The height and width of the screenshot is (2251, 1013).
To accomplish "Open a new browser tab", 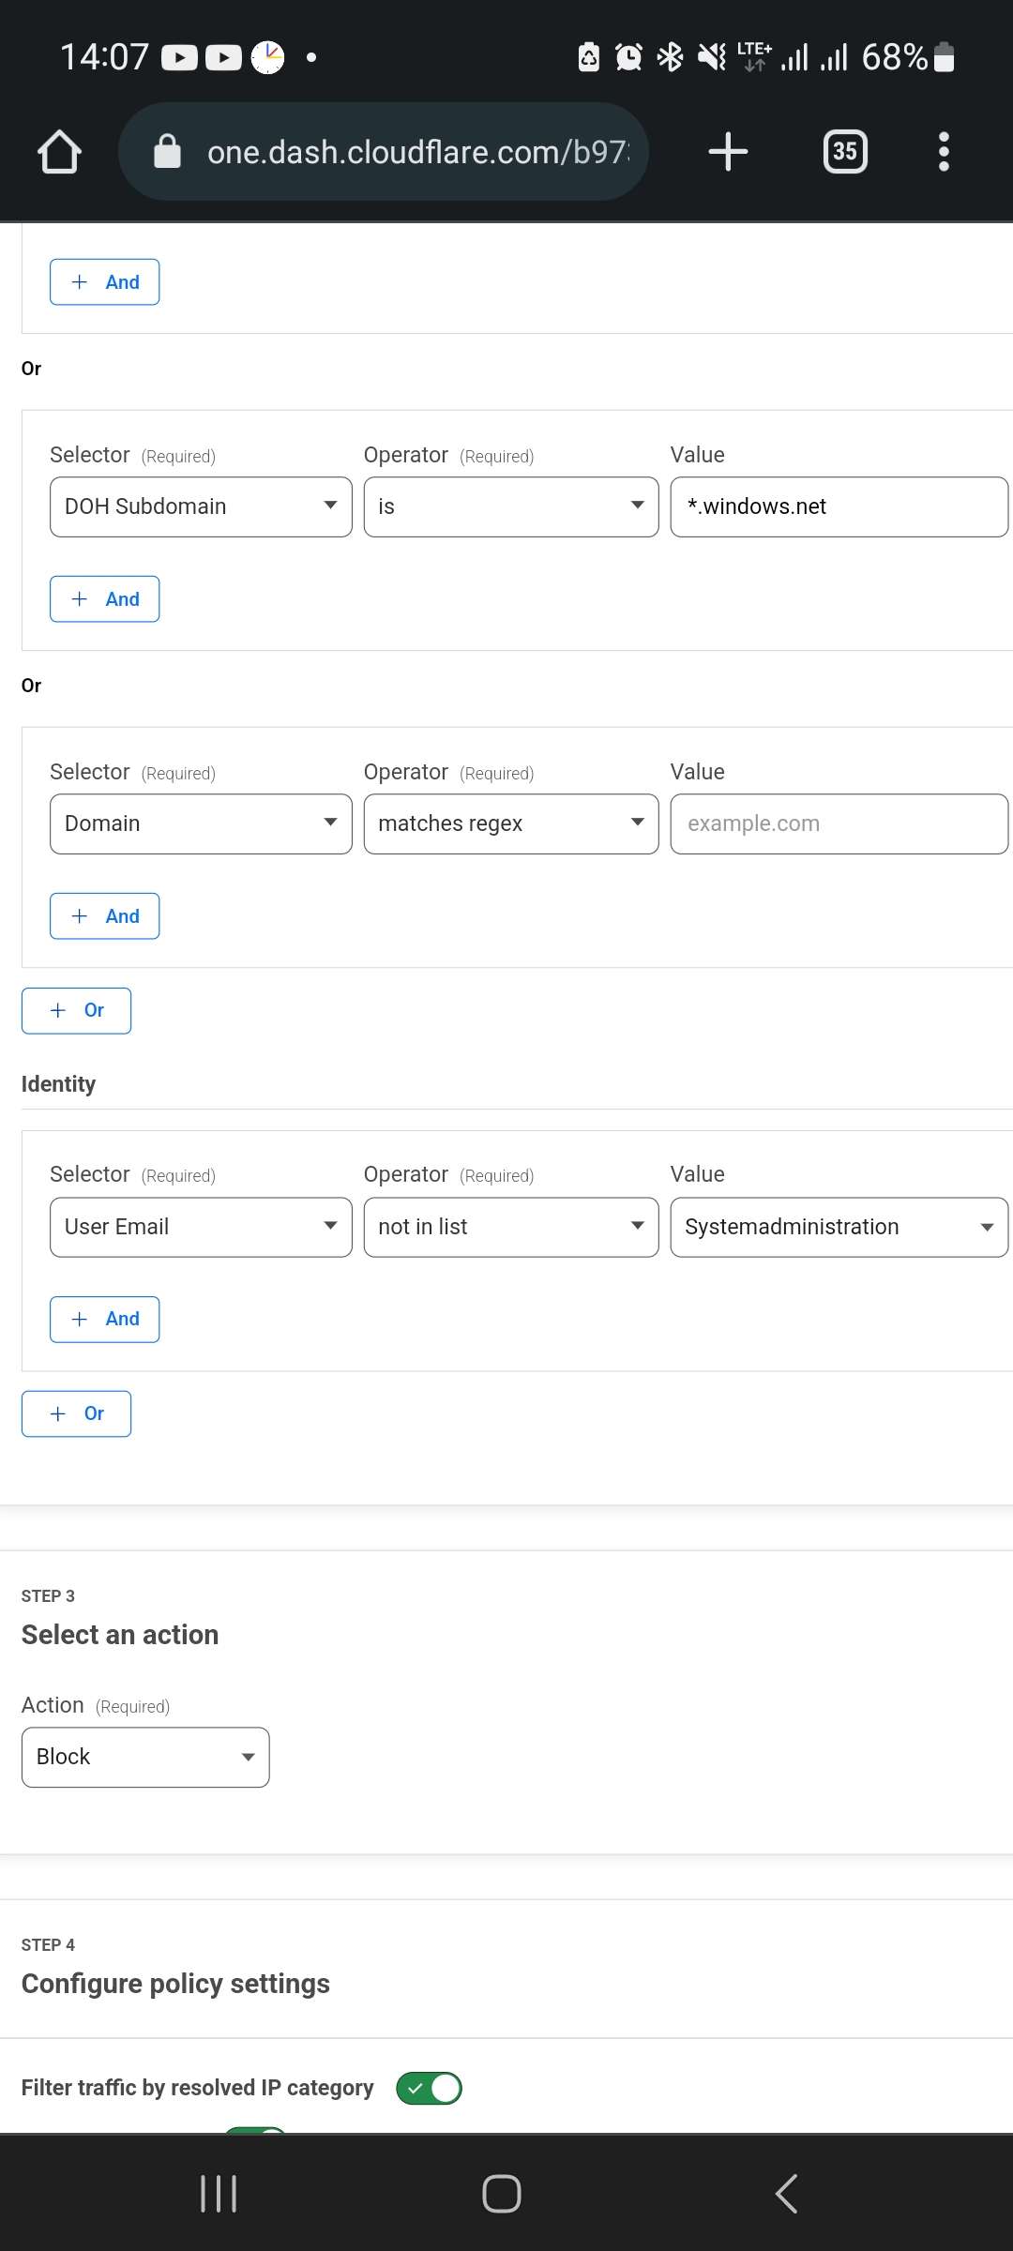I will tap(728, 152).
